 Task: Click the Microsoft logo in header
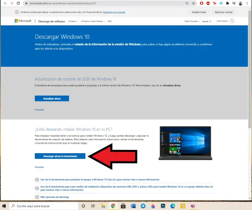tap(23, 21)
